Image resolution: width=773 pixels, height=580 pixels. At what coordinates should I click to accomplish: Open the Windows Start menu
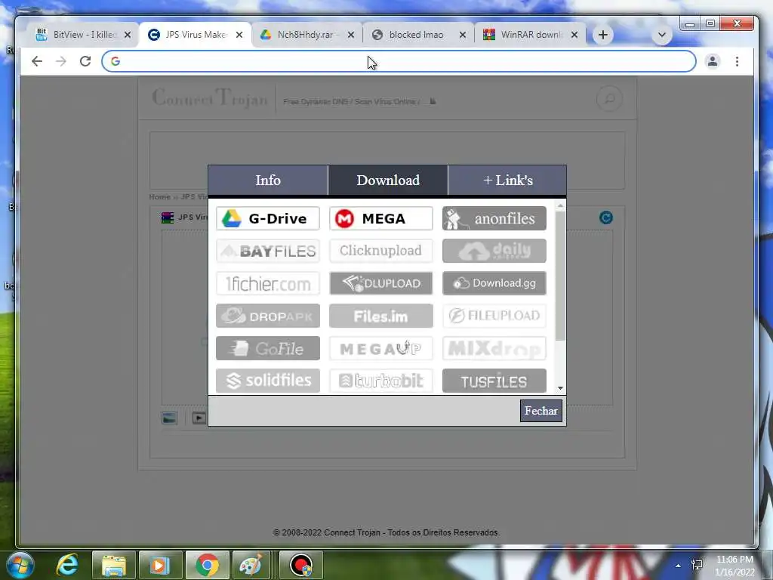pos(20,565)
